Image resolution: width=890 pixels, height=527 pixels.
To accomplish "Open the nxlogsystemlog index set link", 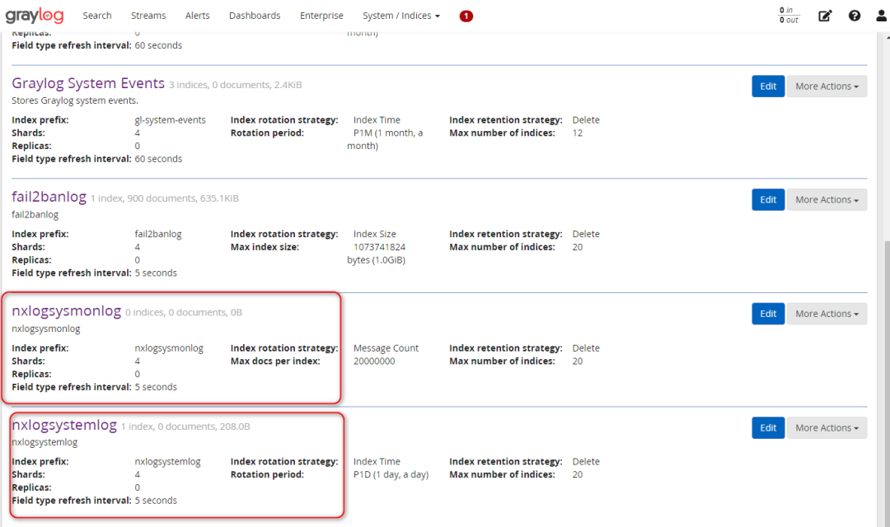I will click(64, 425).
